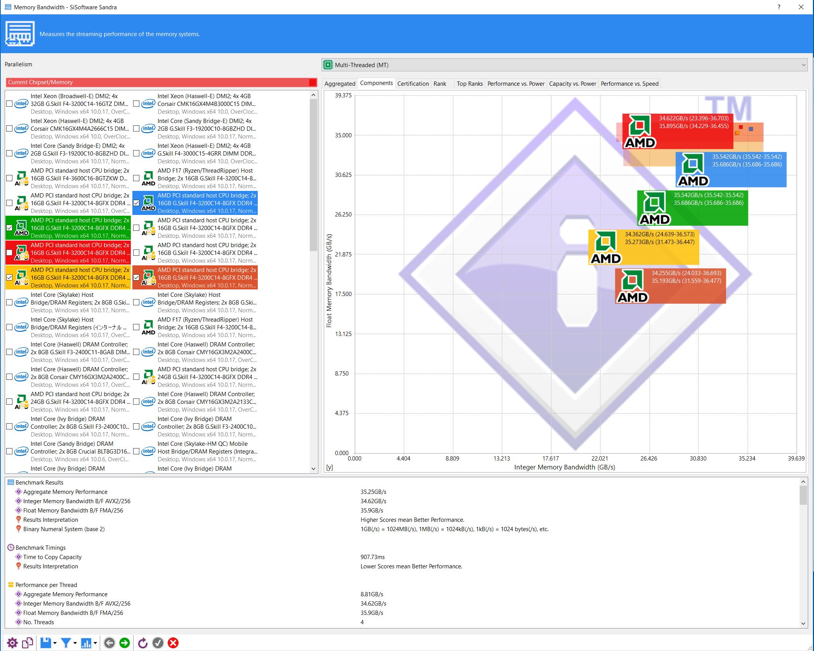This screenshot has width=814, height=651.
Task: Click the purple refresh results icon
Action: click(142, 643)
